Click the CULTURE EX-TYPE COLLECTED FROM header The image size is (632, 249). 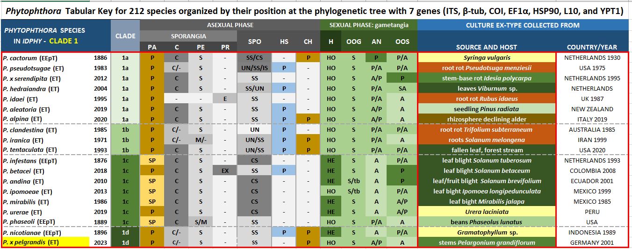coord(523,25)
